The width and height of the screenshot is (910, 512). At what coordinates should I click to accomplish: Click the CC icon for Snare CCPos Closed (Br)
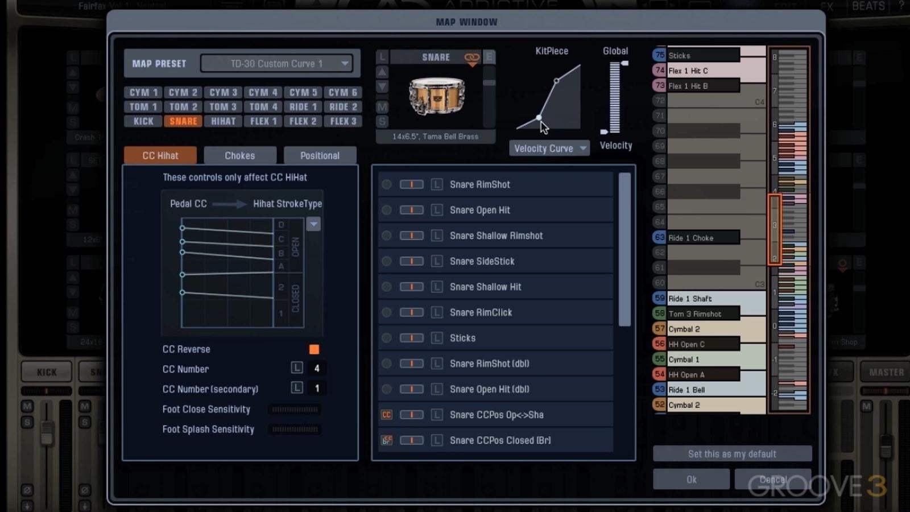387,440
